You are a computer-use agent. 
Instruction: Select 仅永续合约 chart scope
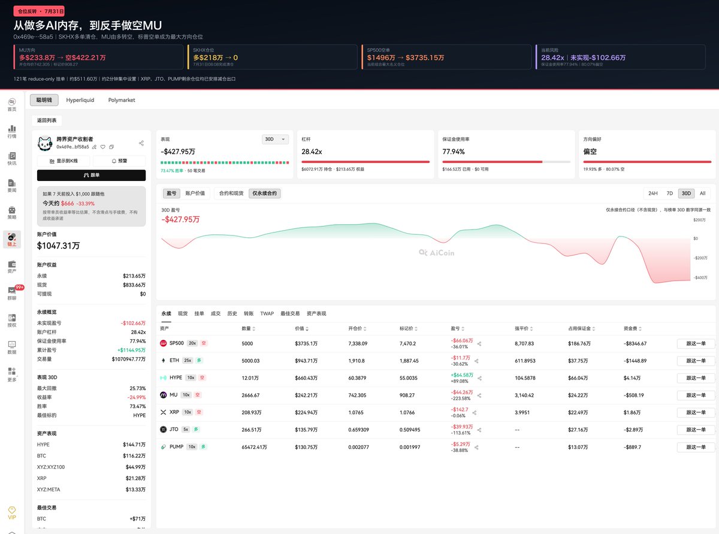(264, 194)
